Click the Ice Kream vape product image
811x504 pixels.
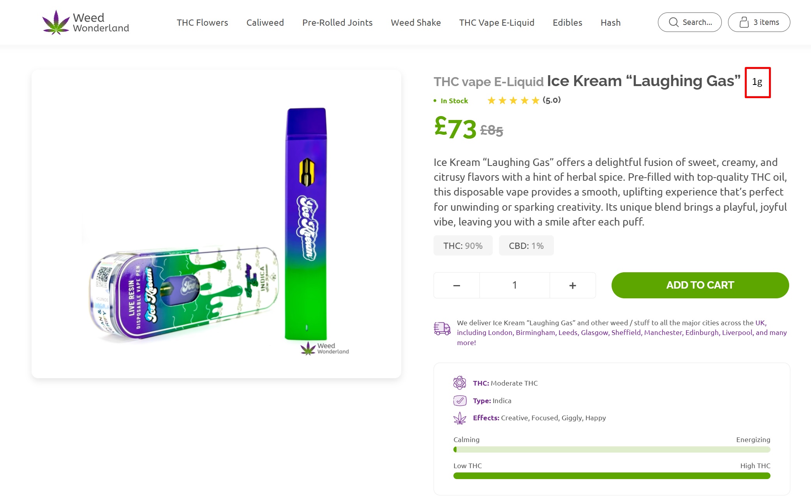tap(216, 224)
